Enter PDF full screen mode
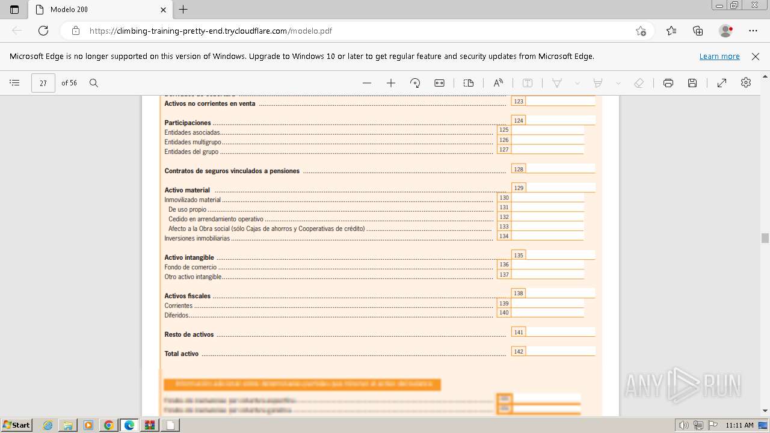The height and width of the screenshot is (433, 770). [722, 83]
